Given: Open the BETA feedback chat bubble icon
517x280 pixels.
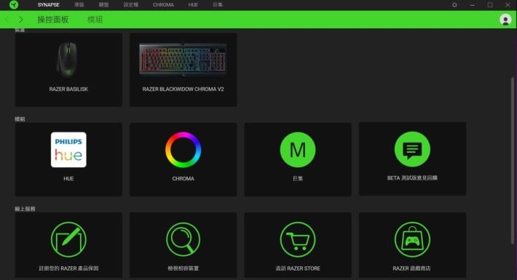Looking at the screenshot, I should [412, 149].
